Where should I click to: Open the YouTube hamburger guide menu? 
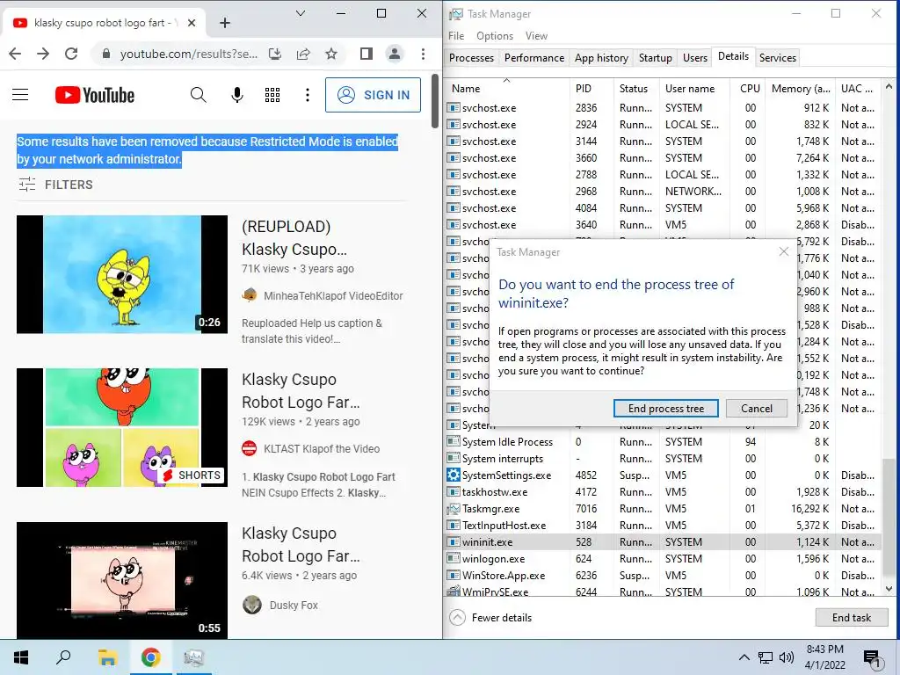click(x=20, y=95)
